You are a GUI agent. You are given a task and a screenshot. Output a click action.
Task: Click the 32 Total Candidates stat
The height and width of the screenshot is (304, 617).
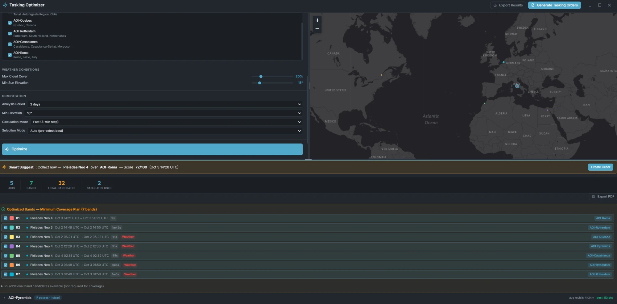(61, 185)
